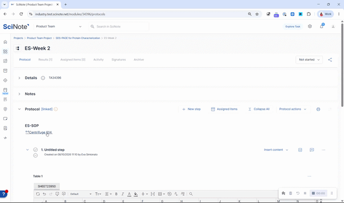The width and height of the screenshot is (344, 203).
Task: Open the Insert content dropdown
Action: coord(276,150)
